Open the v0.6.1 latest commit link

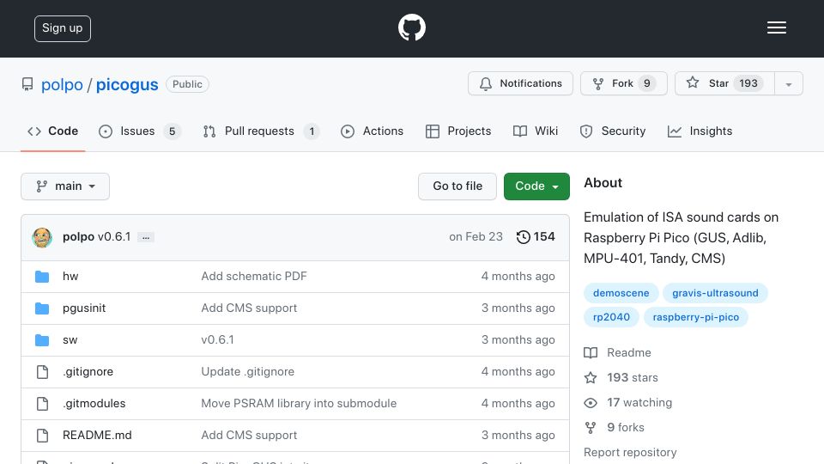(114, 237)
